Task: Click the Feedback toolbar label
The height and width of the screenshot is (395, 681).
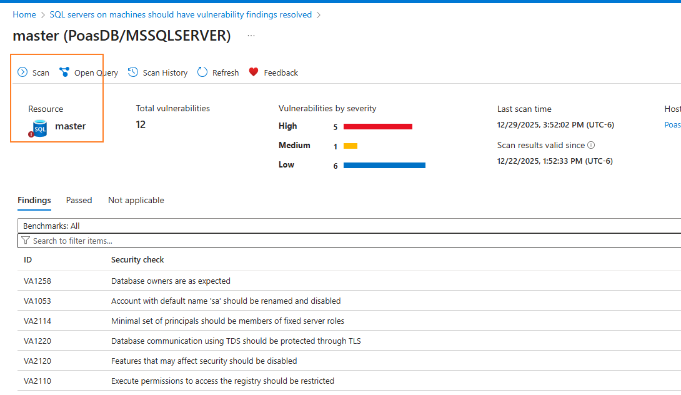Action: [x=281, y=73]
